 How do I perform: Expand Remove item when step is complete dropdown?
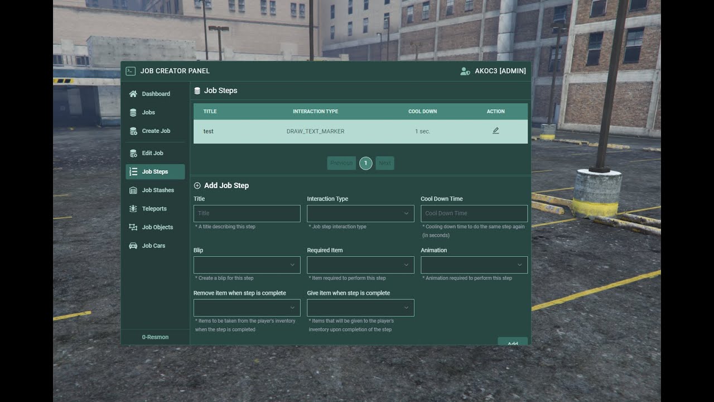tap(247, 308)
